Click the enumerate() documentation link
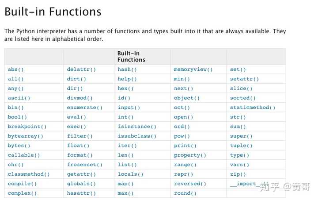 coord(84,108)
